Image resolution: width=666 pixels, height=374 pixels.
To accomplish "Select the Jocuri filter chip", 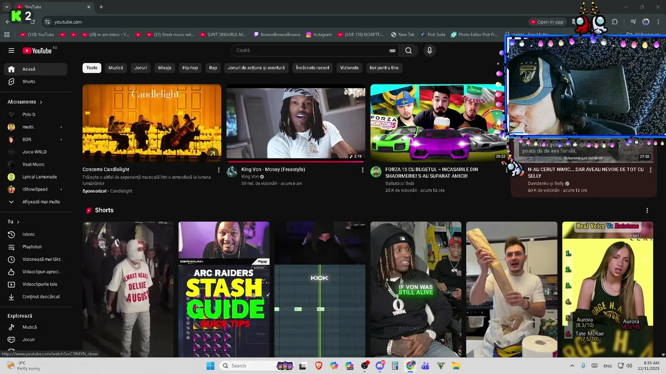I will (x=141, y=68).
